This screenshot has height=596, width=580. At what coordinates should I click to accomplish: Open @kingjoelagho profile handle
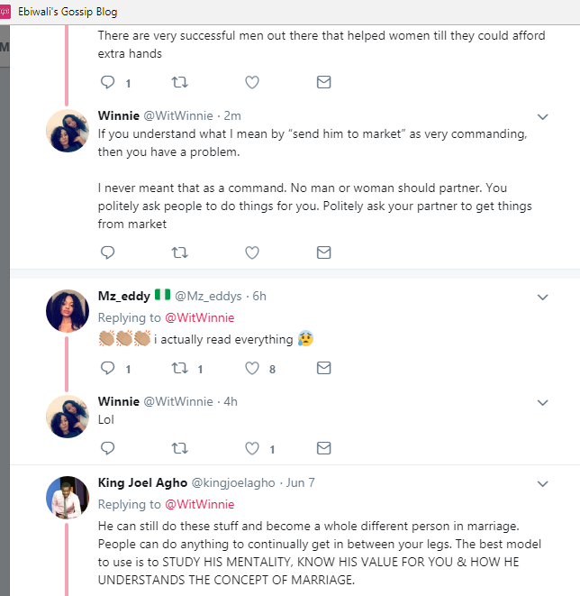click(x=233, y=482)
